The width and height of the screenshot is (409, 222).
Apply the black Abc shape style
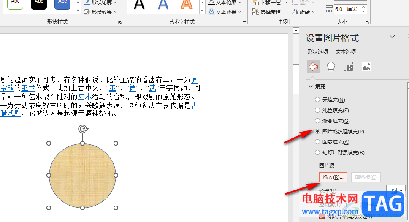39,4
